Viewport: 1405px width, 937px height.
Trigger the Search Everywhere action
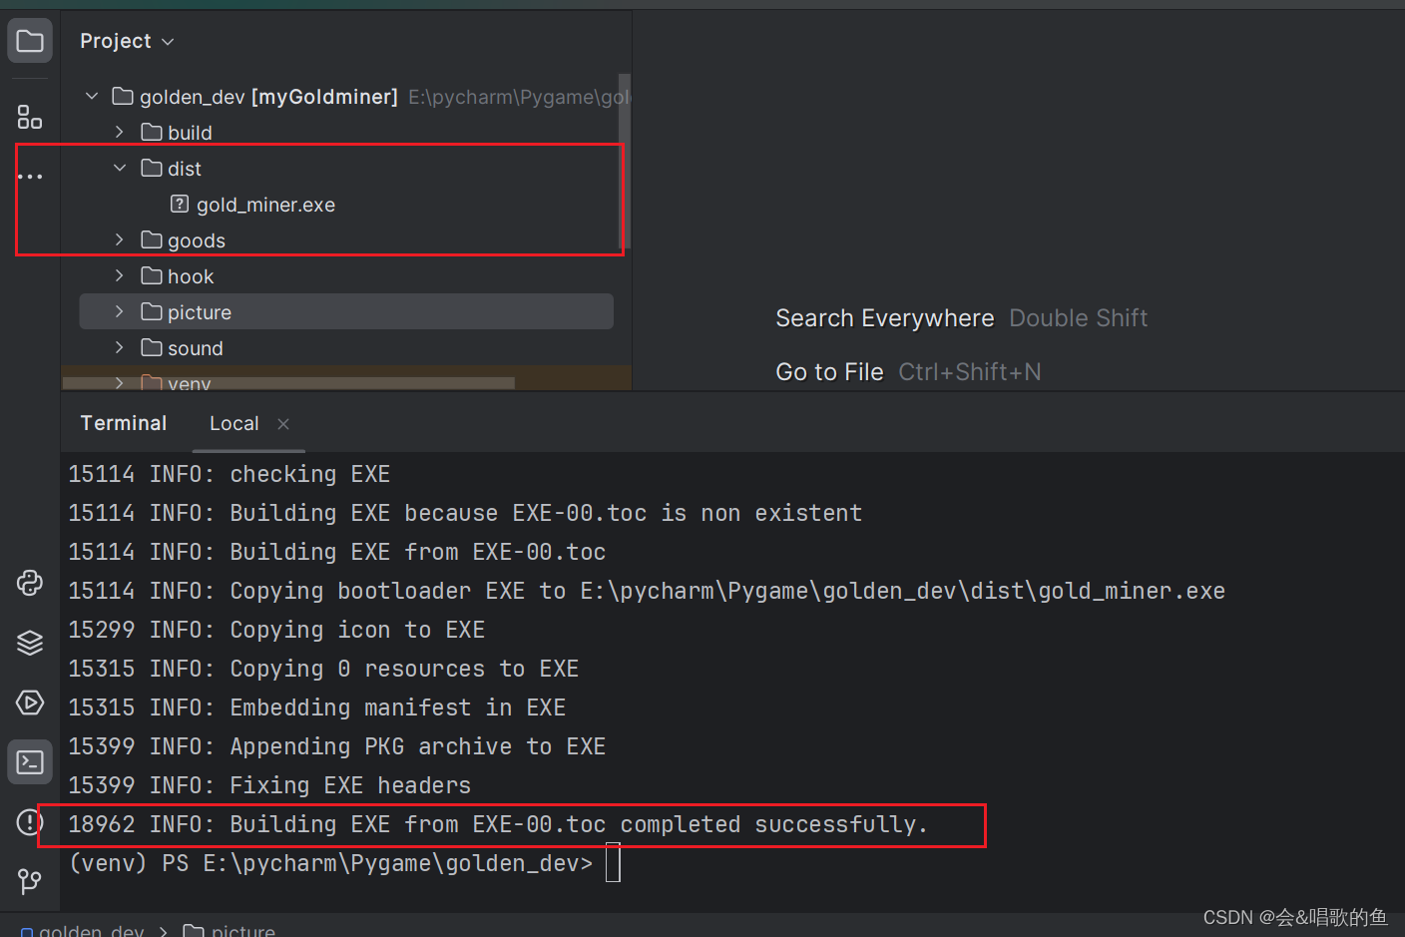[884, 317]
